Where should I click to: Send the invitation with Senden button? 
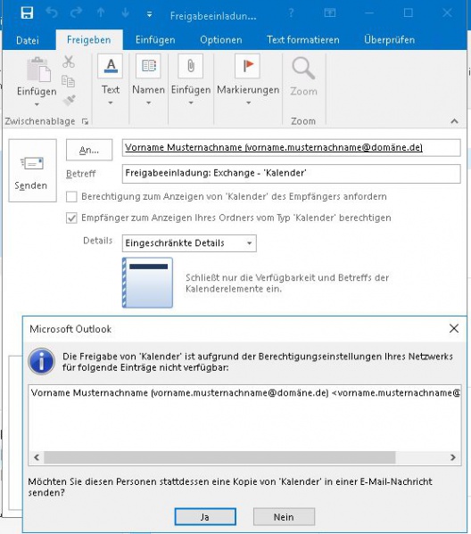point(32,170)
